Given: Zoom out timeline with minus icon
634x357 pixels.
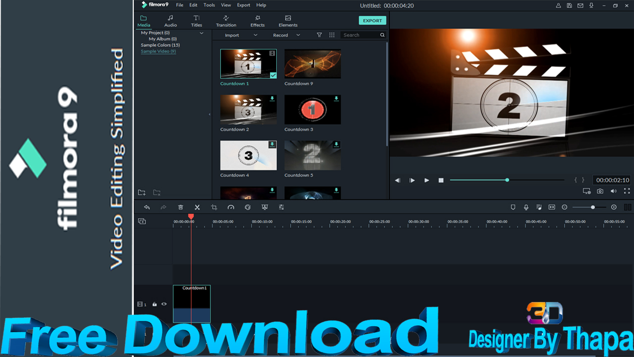Looking at the screenshot, I should tap(565, 207).
